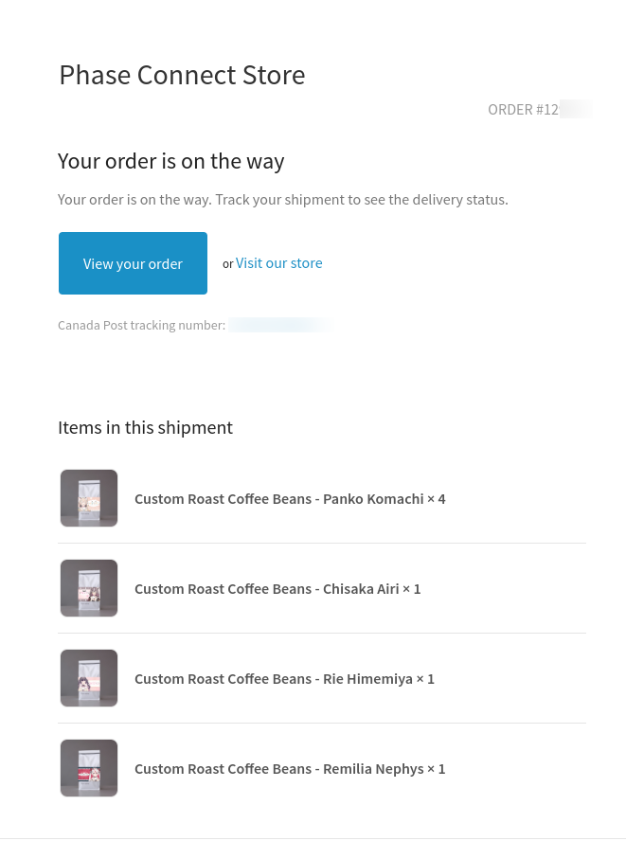
Task: Click the × 1 quantity for Remilia Nephys
Action: [x=437, y=768]
